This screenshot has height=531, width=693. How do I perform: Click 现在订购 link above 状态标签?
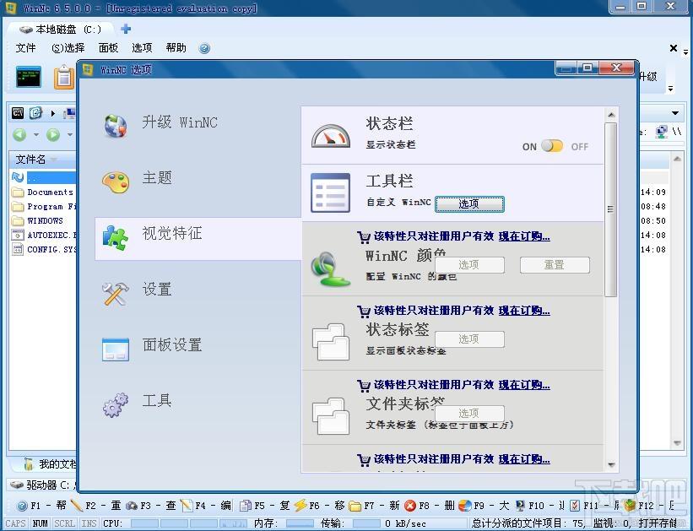pyautogui.click(x=524, y=311)
